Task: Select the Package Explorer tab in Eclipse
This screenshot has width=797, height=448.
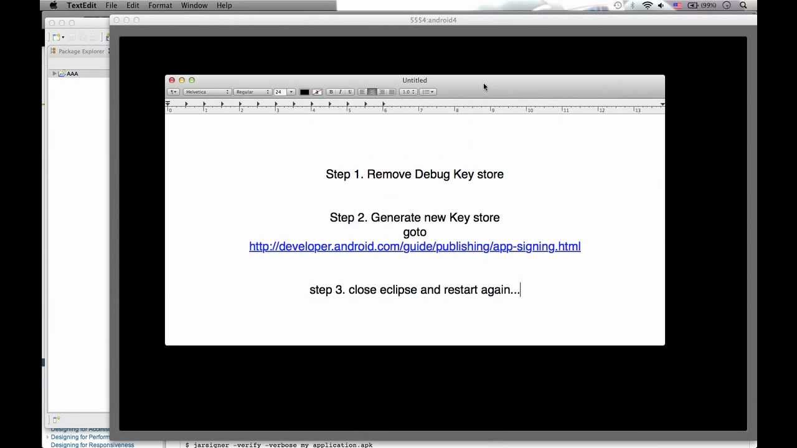Action: pos(78,52)
